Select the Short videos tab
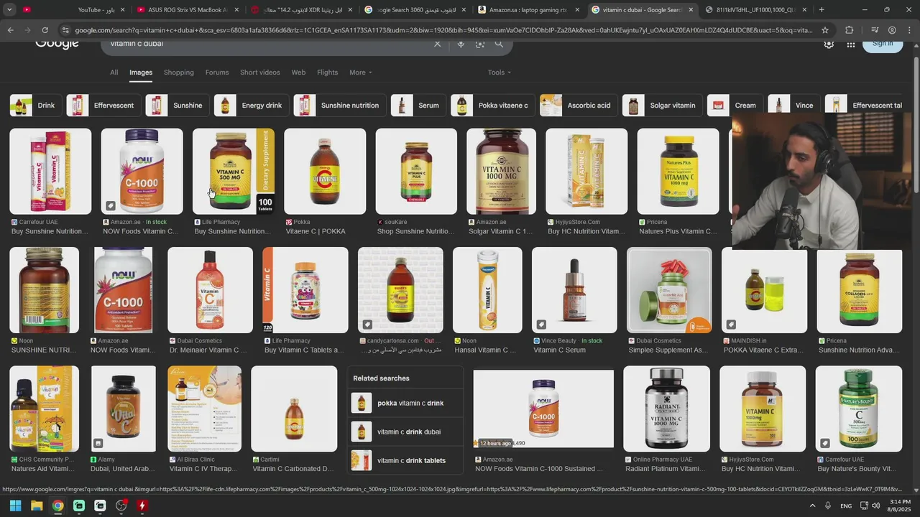Viewport: 920px width, 517px height. tap(260, 73)
